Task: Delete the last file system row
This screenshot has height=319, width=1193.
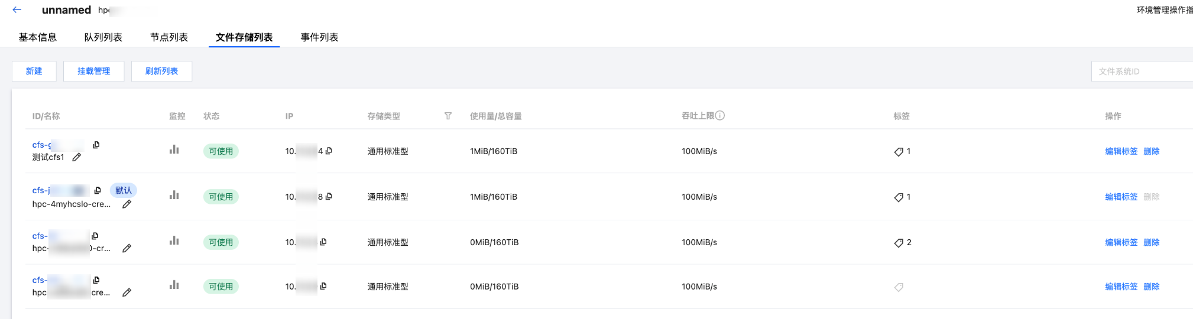Action: [x=1151, y=287]
